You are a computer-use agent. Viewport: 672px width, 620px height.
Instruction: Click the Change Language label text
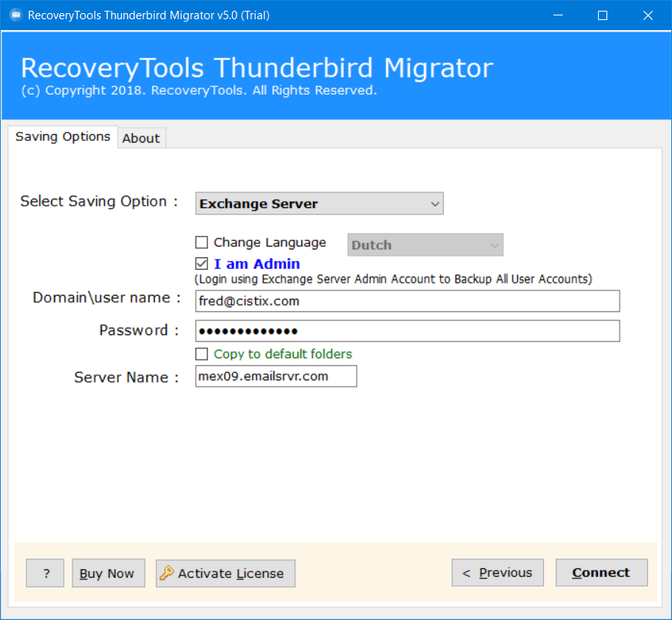(270, 243)
